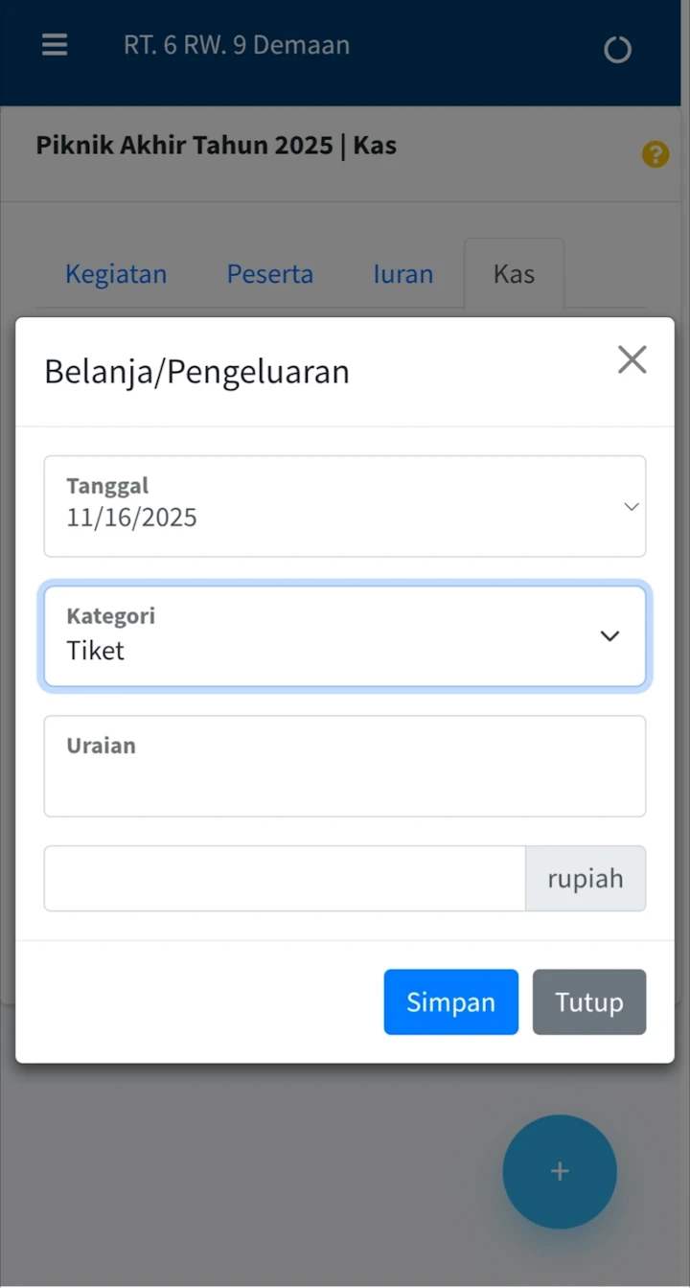Image resolution: width=690 pixels, height=1288 pixels.
Task: Go to the Iuran tab
Action: [402, 274]
